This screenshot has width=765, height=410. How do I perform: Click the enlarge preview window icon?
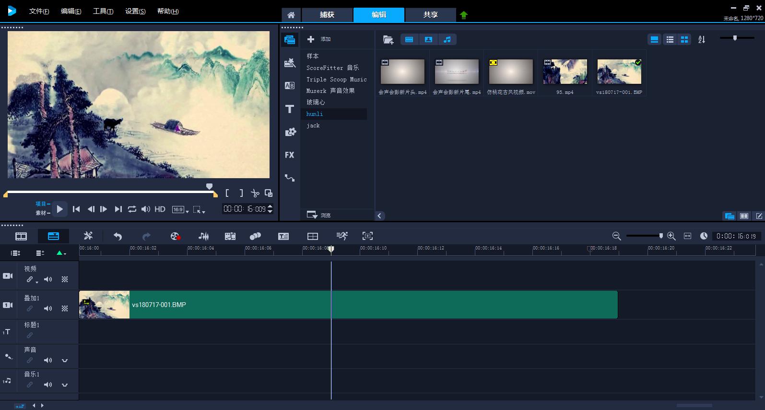pos(269,193)
